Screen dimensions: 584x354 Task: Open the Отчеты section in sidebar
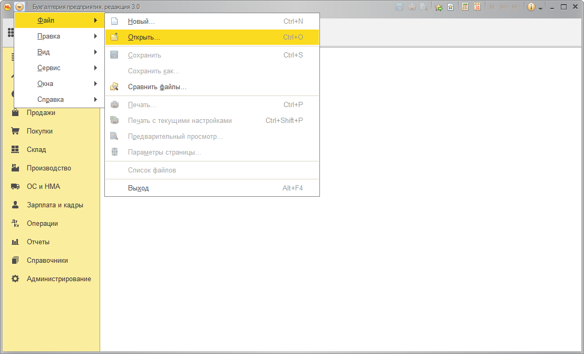point(38,242)
